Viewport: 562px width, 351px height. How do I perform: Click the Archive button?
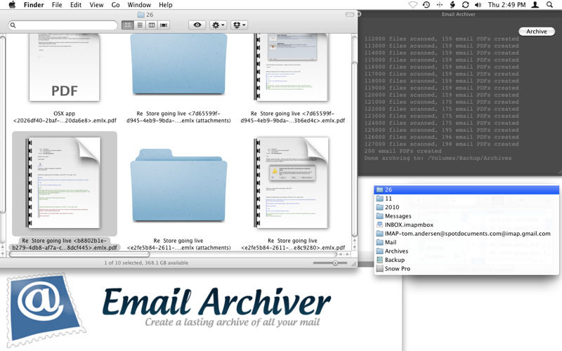coord(537,32)
